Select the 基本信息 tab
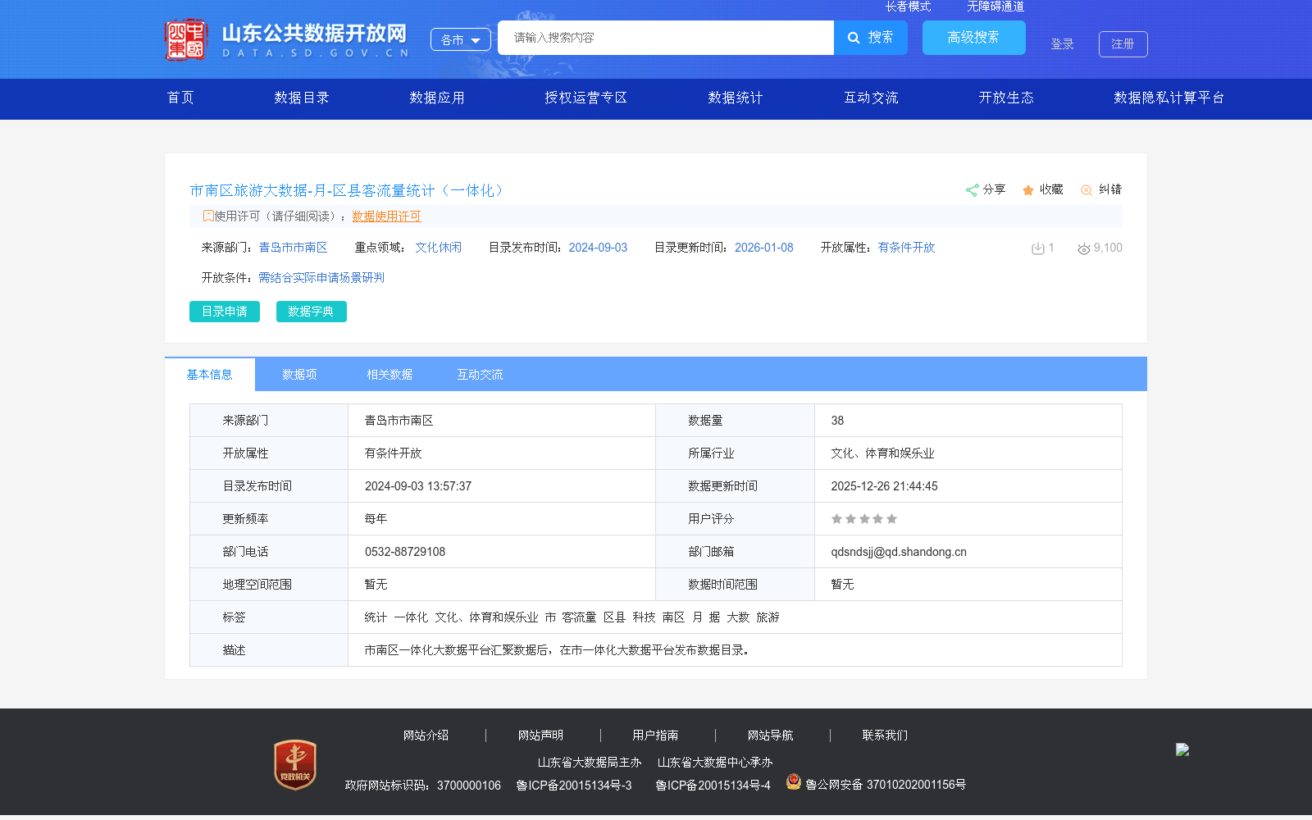Image resolution: width=1312 pixels, height=820 pixels. 210,375
